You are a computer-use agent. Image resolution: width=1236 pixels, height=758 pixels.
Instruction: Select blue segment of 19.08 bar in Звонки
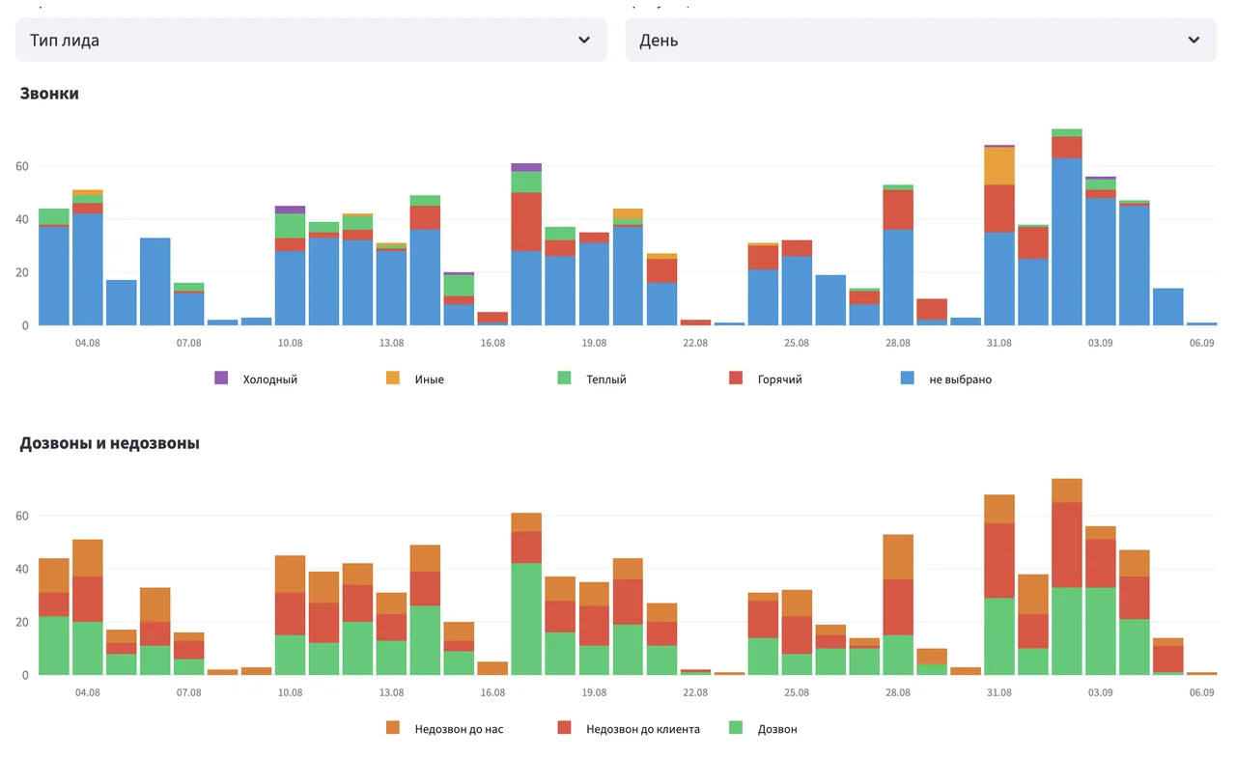pyautogui.click(x=595, y=284)
